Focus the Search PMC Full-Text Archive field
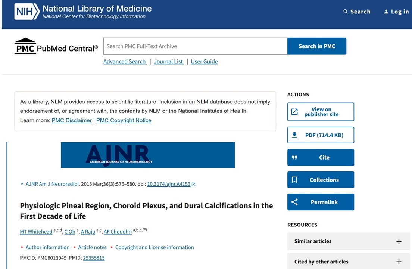 [x=195, y=46]
